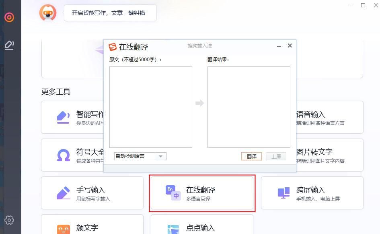Close the main toolbox window
380x234 pixels.
376,5
